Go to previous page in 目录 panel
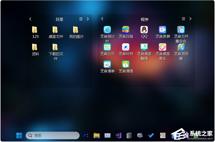215x142 pixels. click(x=30, y=19)
